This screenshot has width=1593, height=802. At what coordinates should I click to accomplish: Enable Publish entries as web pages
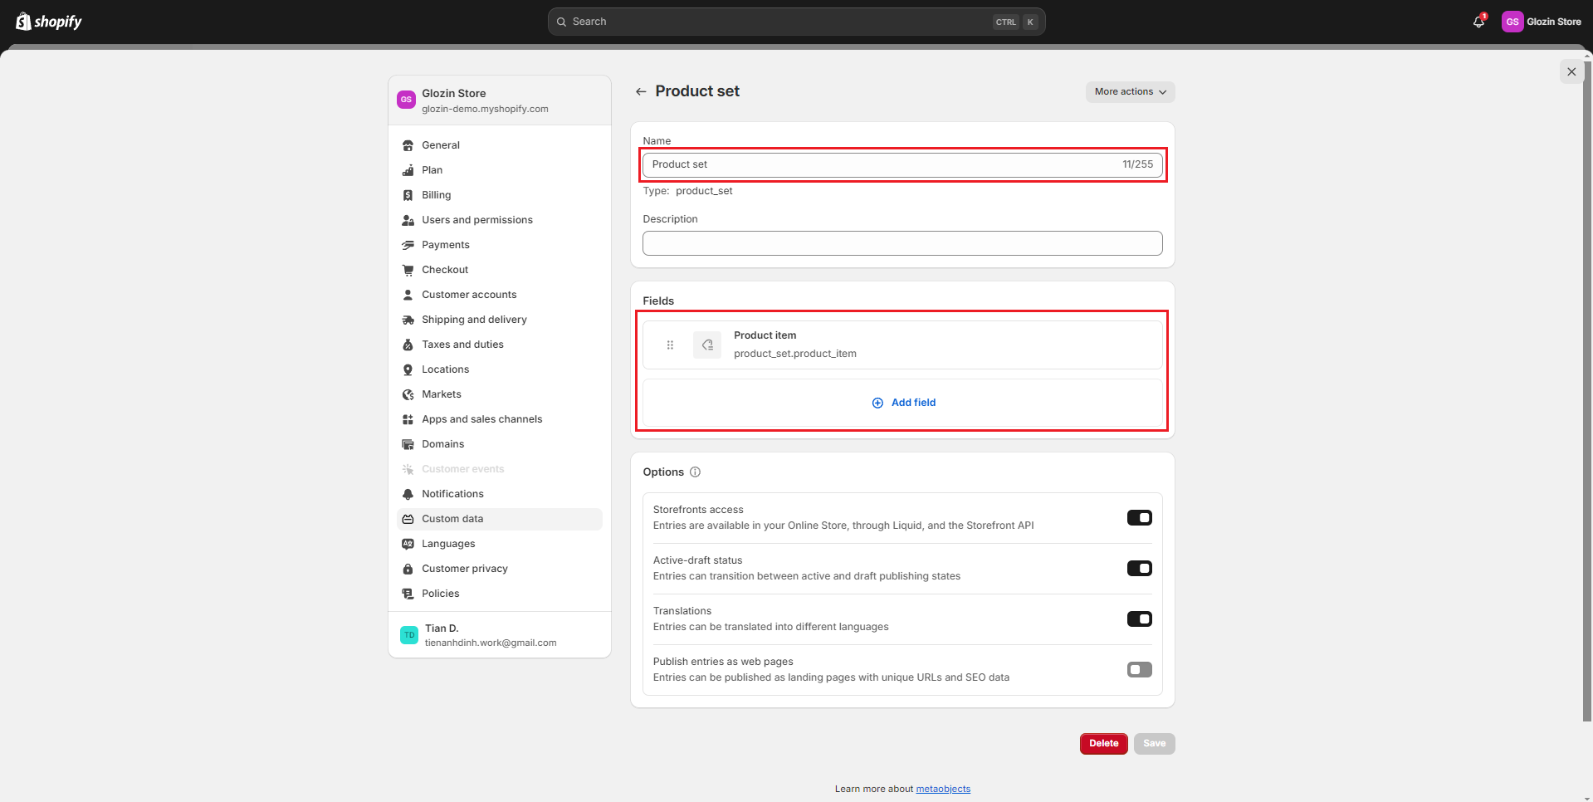tap(1139, 670)
